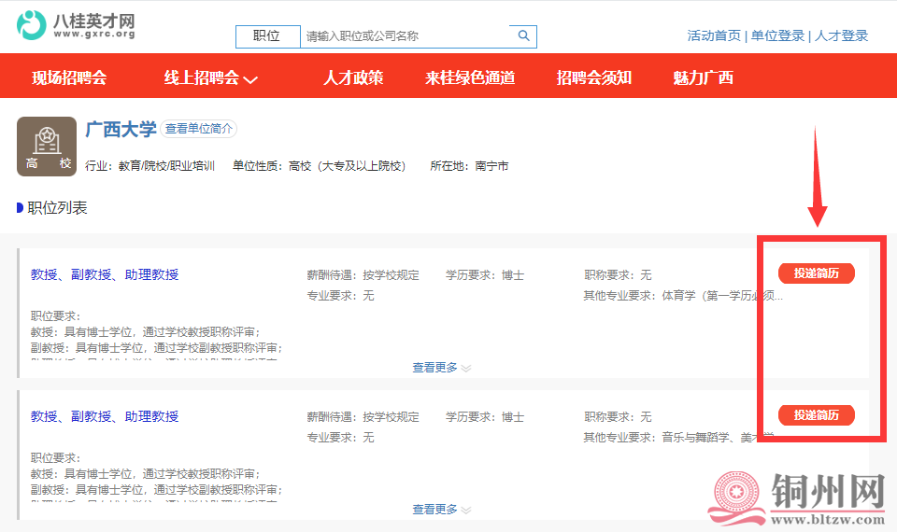Viewport: 897px width, 532px height.
Task: Expand 查看更多 in the first job listing
Action: [441, 368]
